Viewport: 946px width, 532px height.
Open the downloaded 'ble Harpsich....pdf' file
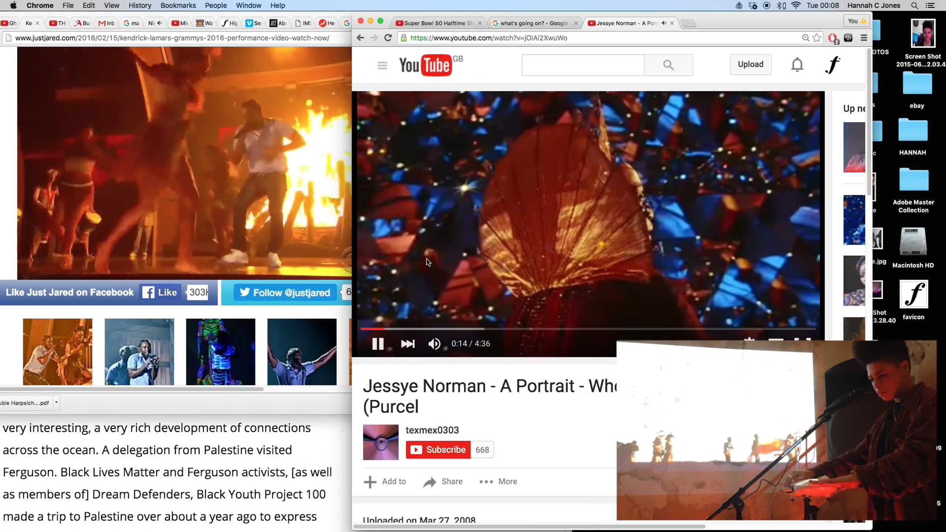(x=24, y=403)
